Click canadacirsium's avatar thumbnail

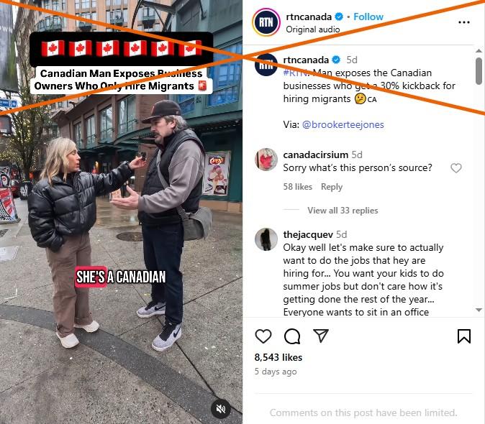(266, 160)
